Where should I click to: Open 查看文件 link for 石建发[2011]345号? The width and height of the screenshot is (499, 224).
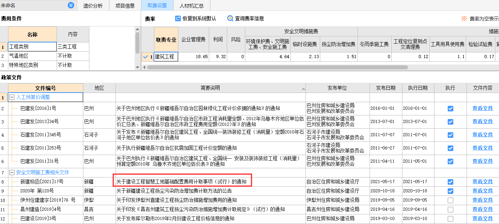click(x=483, y=135)
